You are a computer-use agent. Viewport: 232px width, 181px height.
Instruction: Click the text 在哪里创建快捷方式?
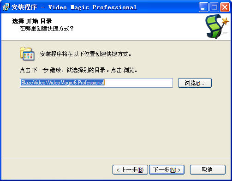[47, 29]
